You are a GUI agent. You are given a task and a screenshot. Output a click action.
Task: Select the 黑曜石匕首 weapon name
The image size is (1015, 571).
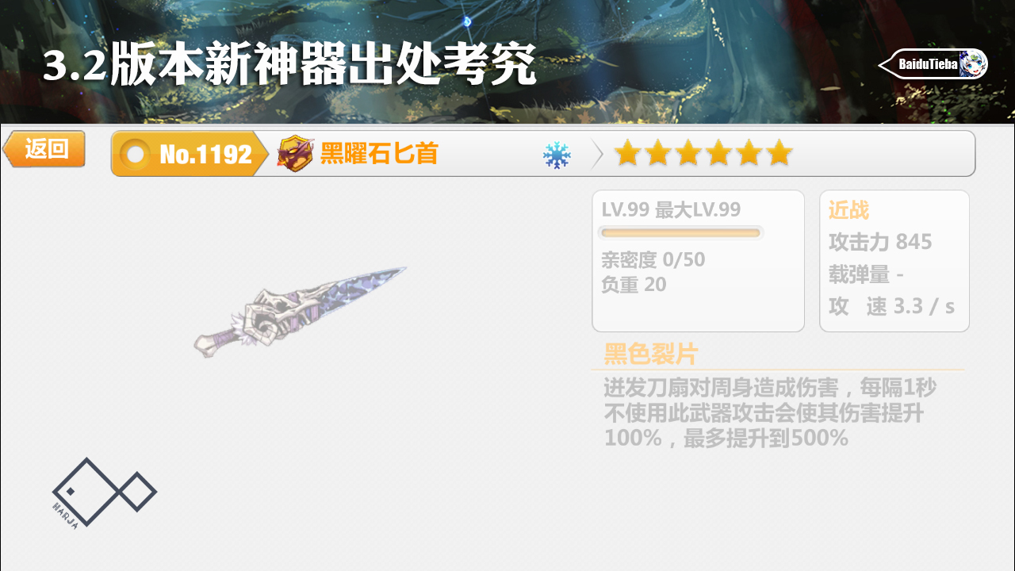(x=379, y=153)
